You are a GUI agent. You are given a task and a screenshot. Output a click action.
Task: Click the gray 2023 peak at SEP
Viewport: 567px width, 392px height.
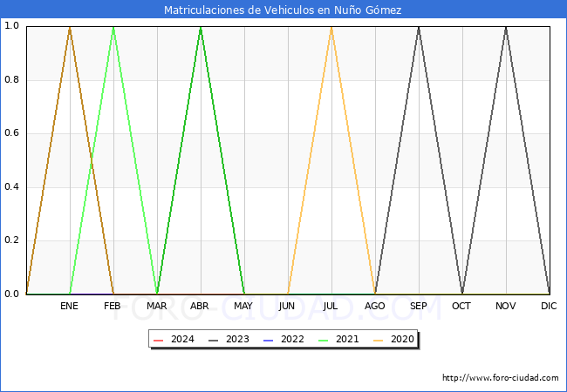click(x=419, y=27)
